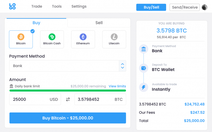Image resolution: width=212 pixels, height=132 pixels.
Task: Swap currencies with the exchange arrows icon
Action: click(x=68, y=100)
